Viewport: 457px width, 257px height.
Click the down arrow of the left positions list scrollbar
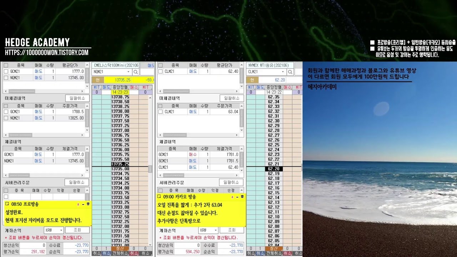point(87,87)
